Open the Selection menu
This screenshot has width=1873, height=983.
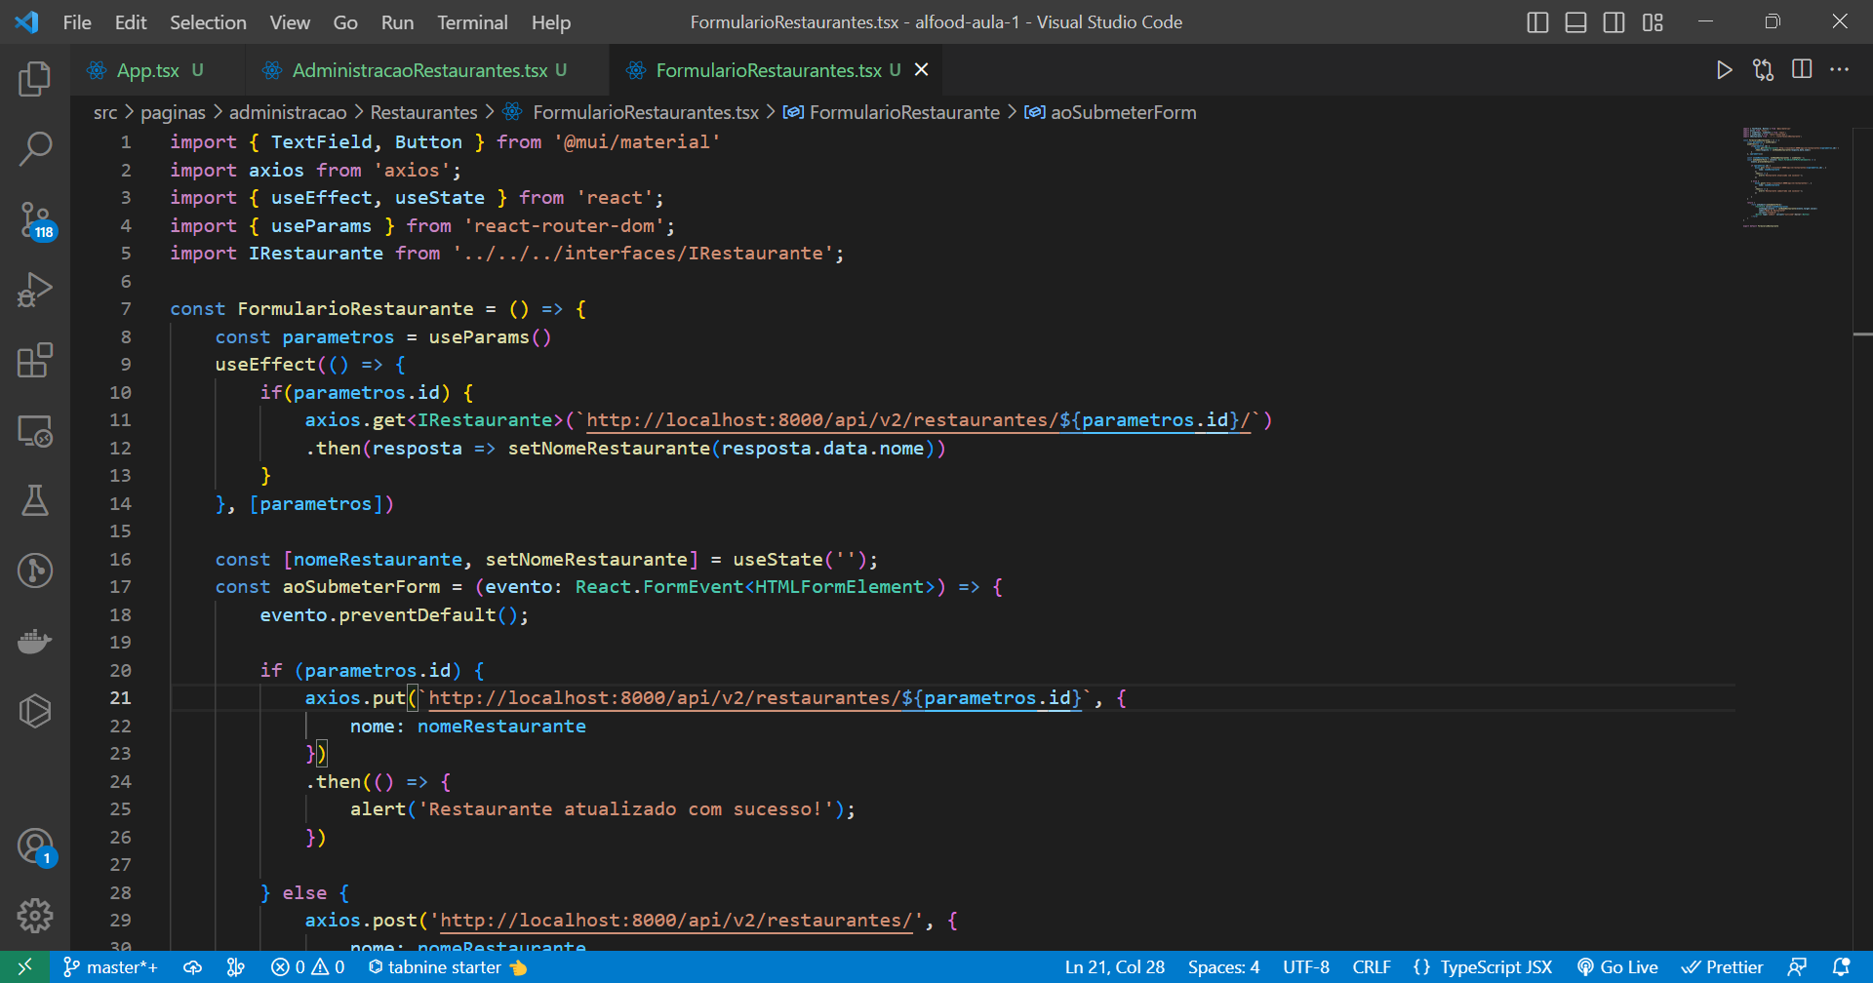click(208, 22)
